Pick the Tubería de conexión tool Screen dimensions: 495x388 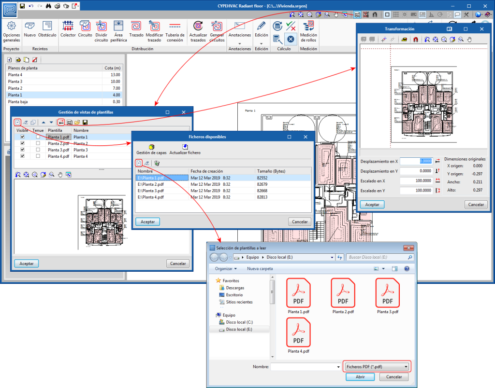click(x=175, y=31)
